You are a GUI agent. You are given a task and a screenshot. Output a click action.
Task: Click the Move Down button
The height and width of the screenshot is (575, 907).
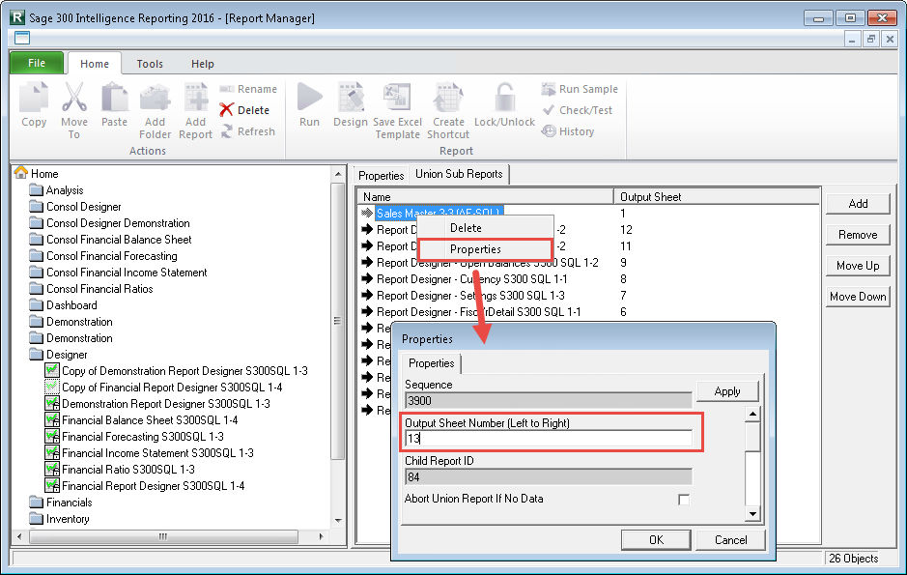click(858, 296)
